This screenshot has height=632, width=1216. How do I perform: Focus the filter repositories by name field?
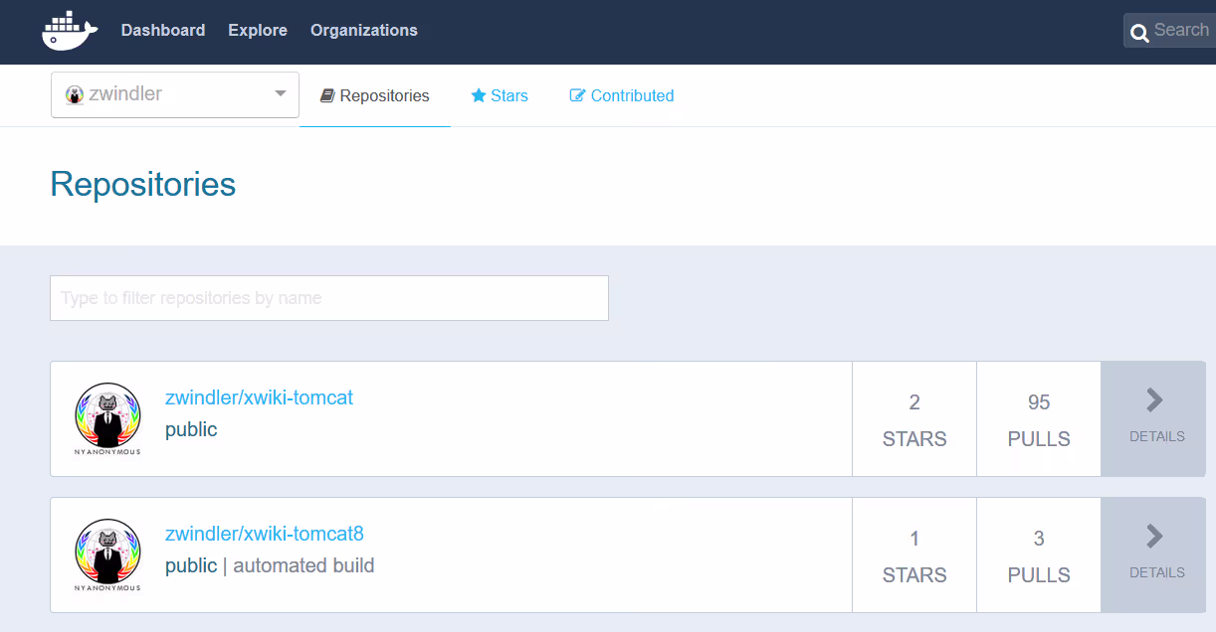pos(328,298)
